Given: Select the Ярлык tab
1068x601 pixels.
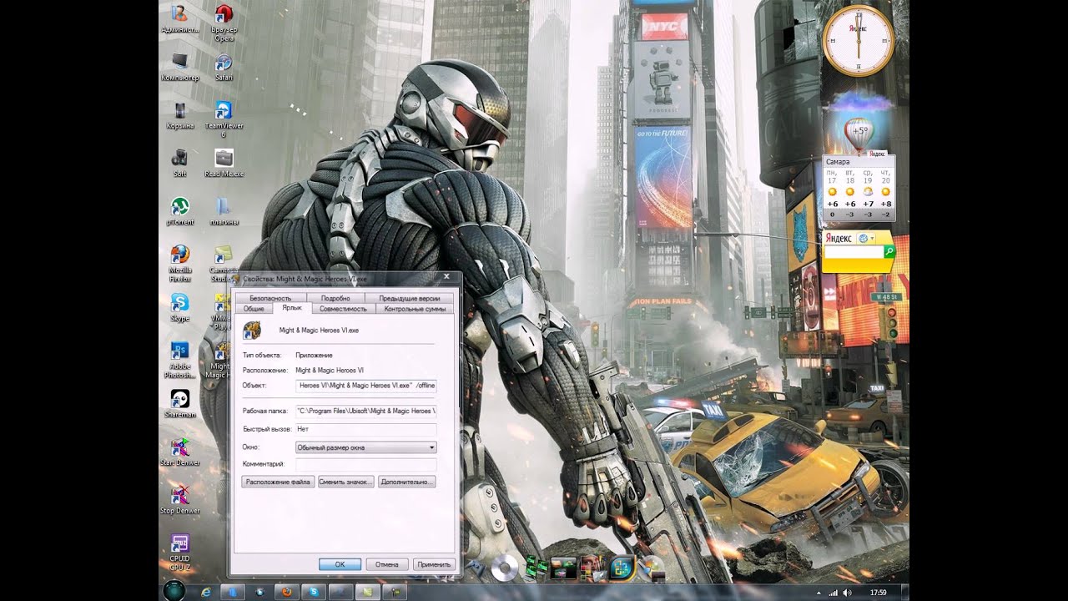Looking at the screenshot, I should click(292, 308).
